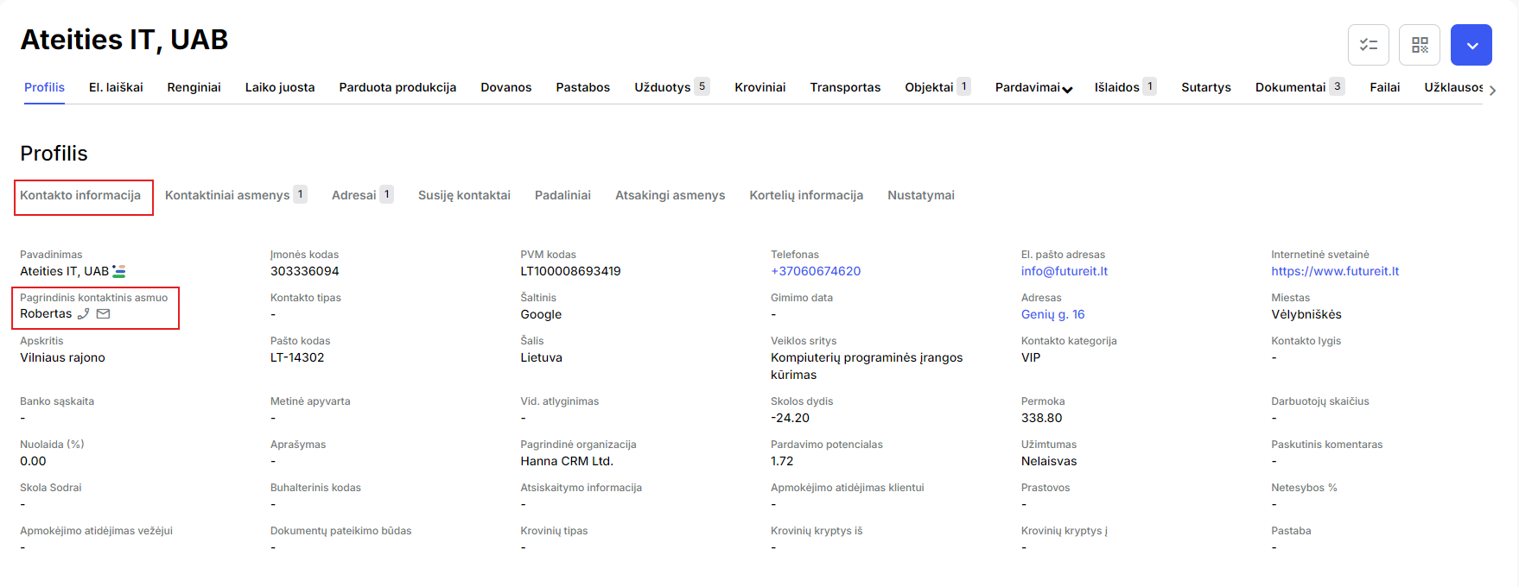Click Užimtumas value Nelaisvas

pyautogui.click(x=1049, y=461)
